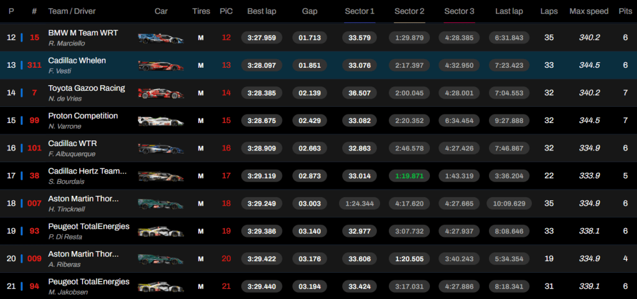Click max speed 338.1
Screen dimensions: 637x299
click(x=589, y=231)
